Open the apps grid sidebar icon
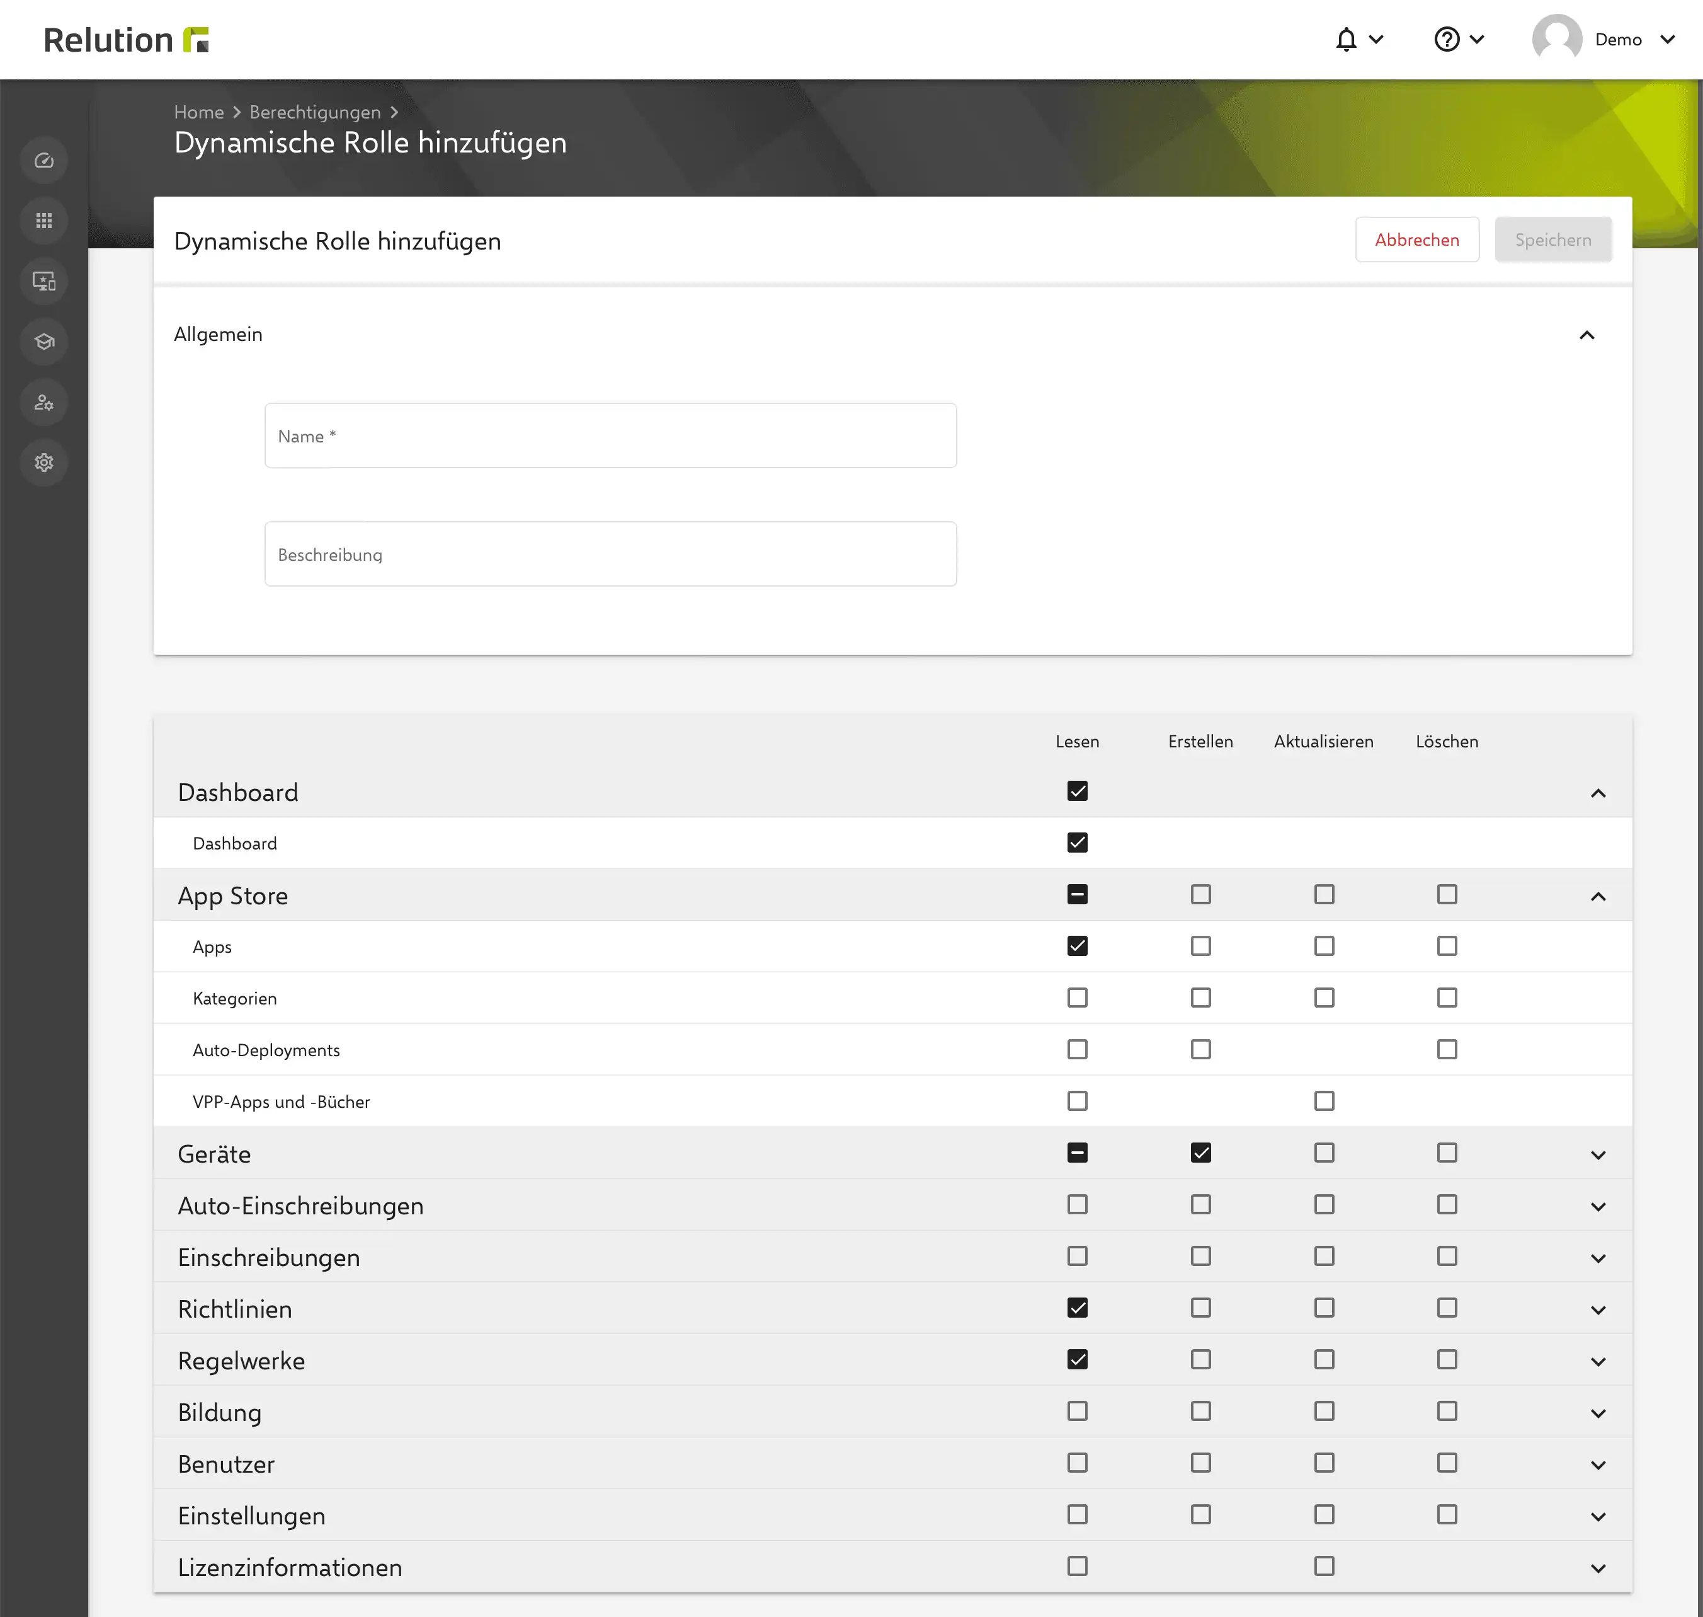1703x1617 pixels. 44,221
